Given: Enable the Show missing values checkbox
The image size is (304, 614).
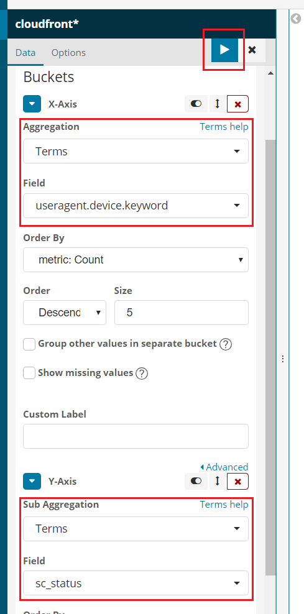Looking at the screenshot, I should (x=29, y=373).
